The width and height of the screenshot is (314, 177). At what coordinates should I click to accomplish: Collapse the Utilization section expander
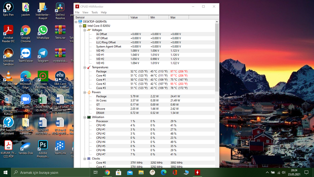(x=85, y=117)
